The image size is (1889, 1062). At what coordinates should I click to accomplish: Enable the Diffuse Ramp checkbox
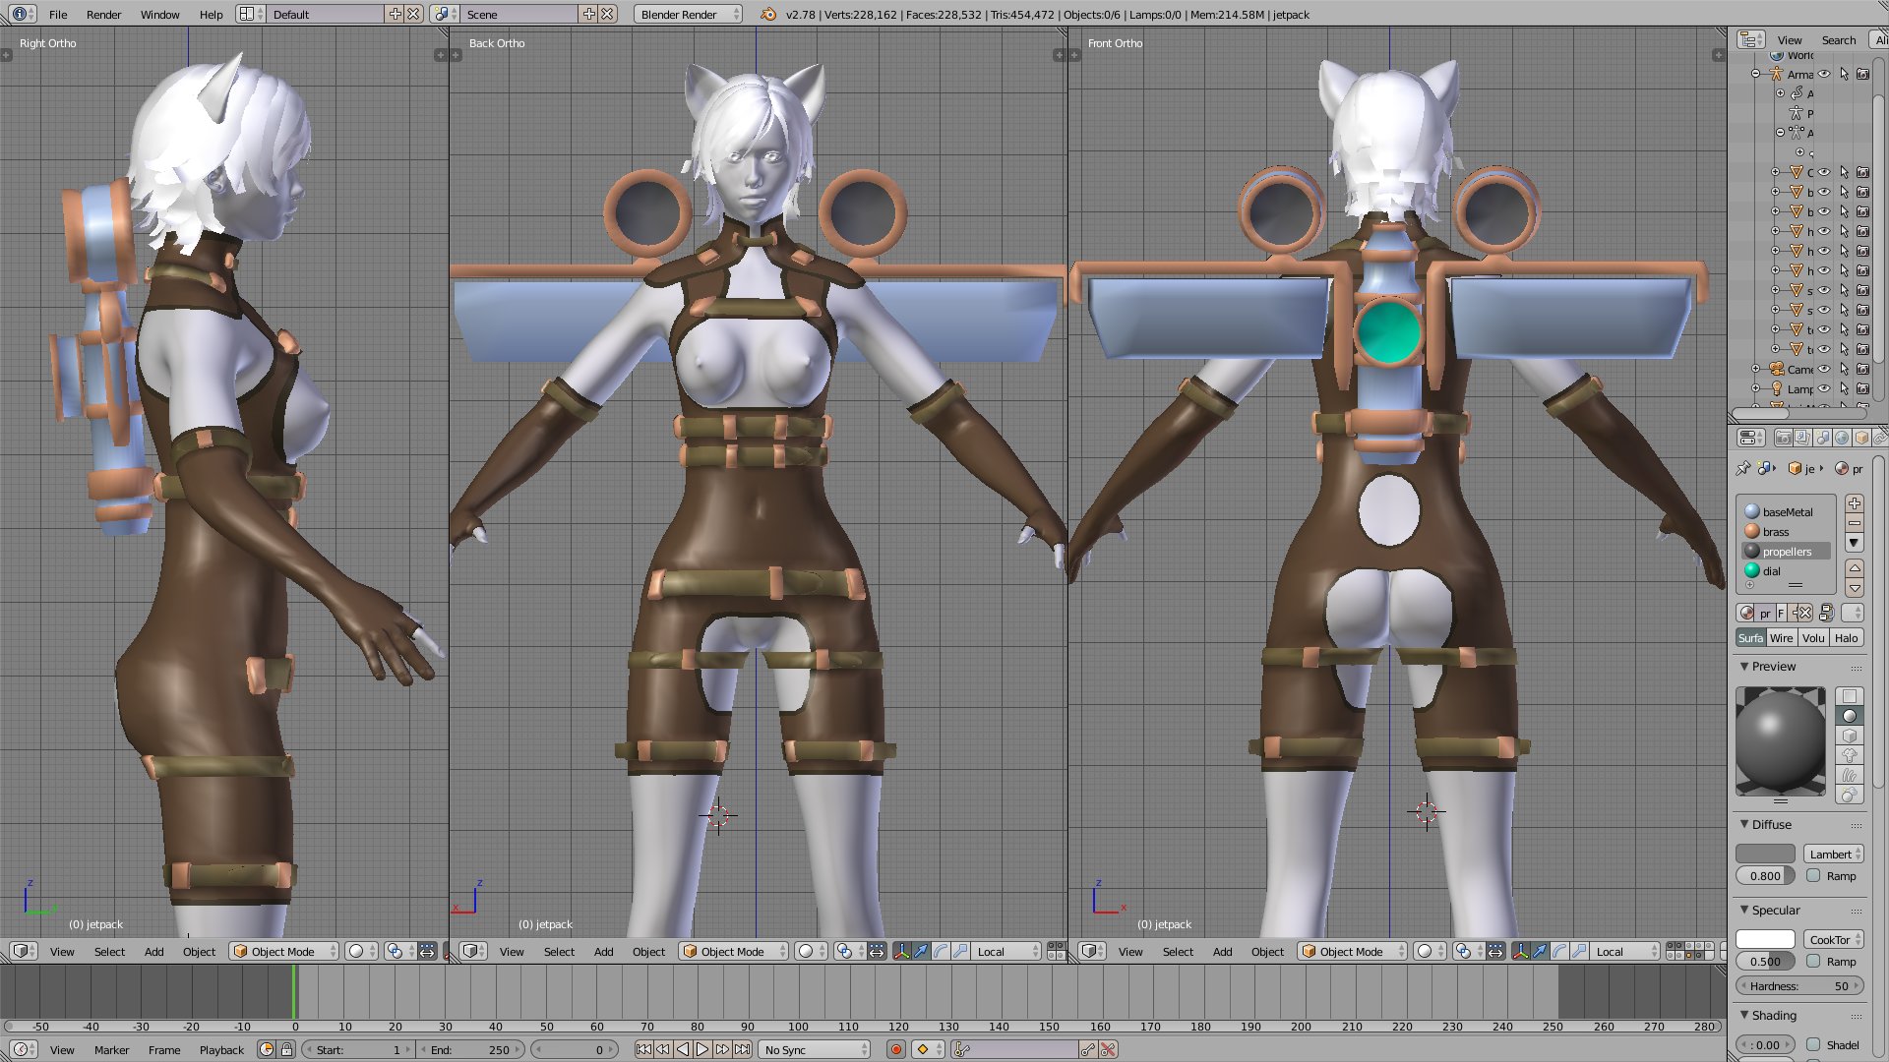pos(1813,875)
